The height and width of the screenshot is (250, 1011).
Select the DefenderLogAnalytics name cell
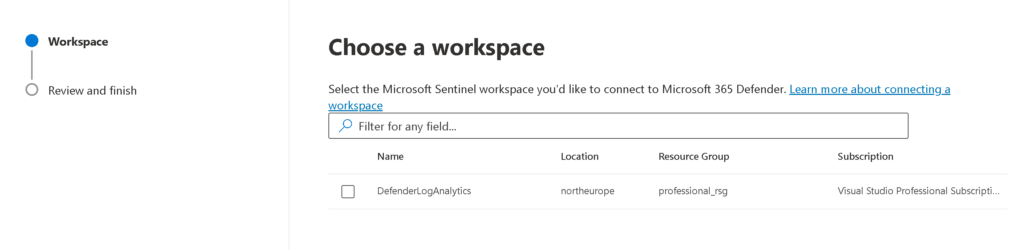click(x=424, y=191)
